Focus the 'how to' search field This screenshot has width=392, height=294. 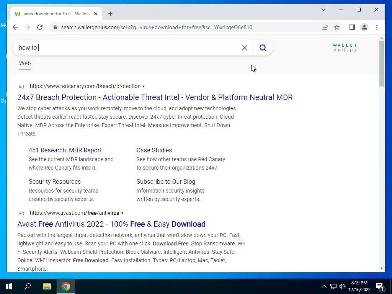127,48
